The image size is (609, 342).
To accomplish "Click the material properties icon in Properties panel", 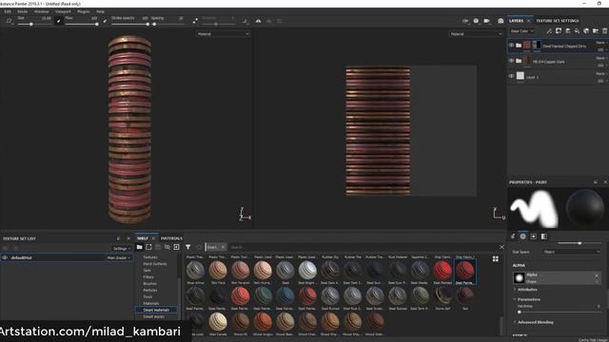I will [x=543, y=237].
